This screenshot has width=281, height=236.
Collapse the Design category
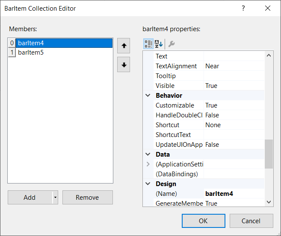[x=148, y=184]
